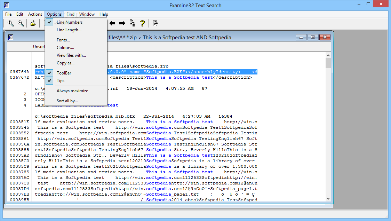
Task: Open the Help menu
Action: coord(104,14)
